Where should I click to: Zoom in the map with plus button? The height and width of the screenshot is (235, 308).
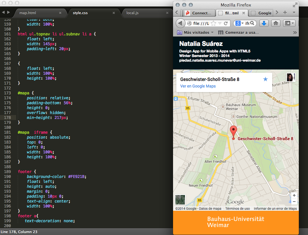pos(294,195)
